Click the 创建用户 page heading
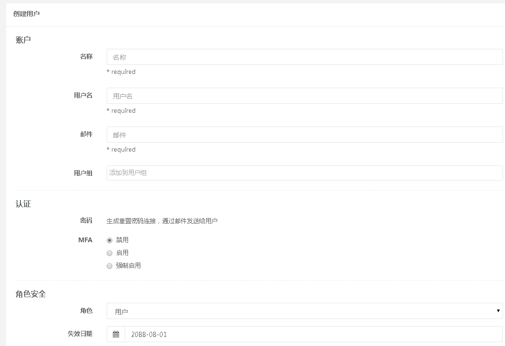This screenshot has width=505, height=346. 27,14
